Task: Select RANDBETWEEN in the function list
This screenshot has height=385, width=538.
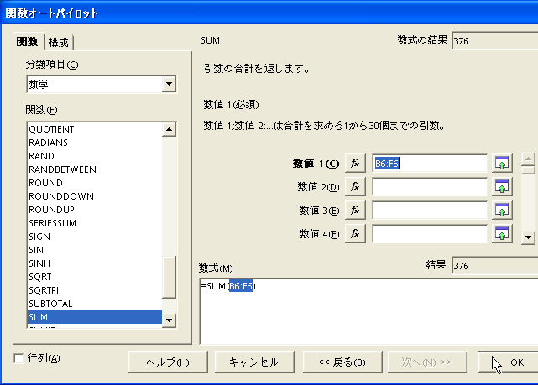Action: [x=94, y=169]
